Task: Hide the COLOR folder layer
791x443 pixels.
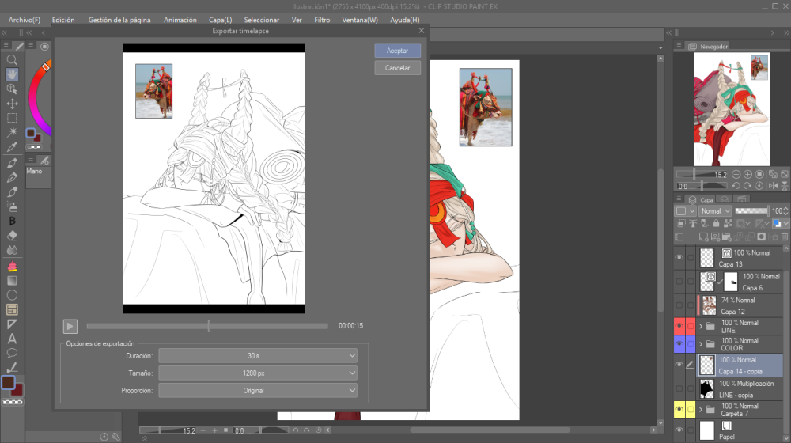Action: (x=679, y=344)
